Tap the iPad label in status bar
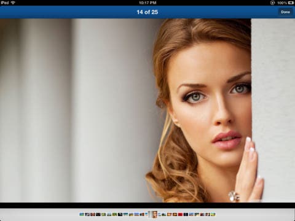The image size is (295, 221). [5, 2]
